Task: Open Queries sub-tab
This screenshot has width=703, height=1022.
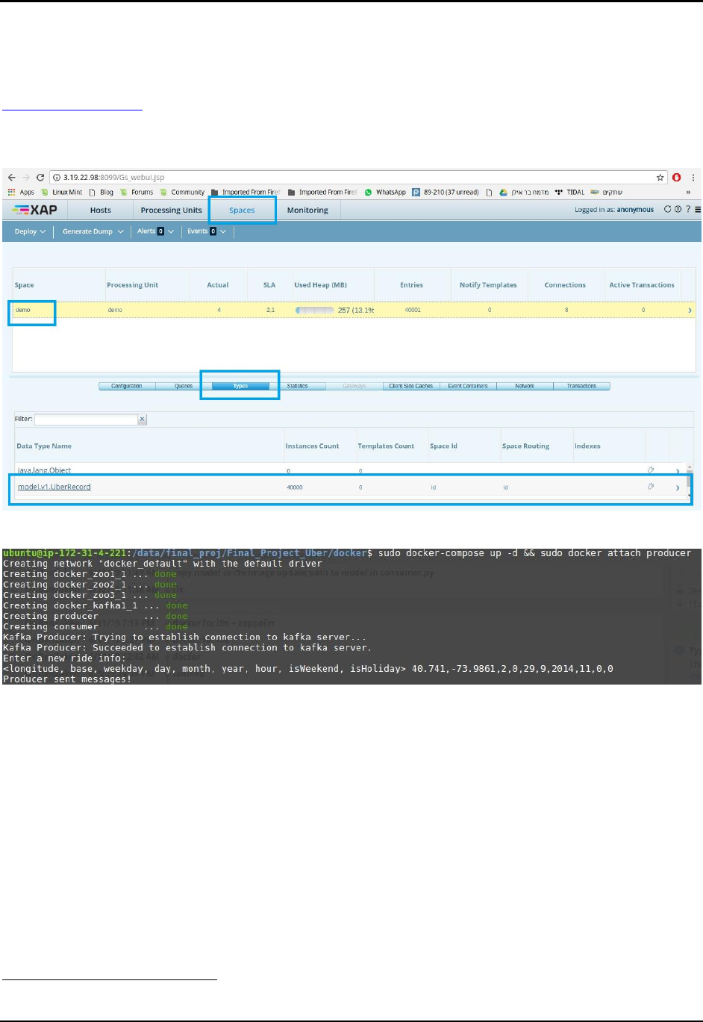Action: click(x=184, y=386)
